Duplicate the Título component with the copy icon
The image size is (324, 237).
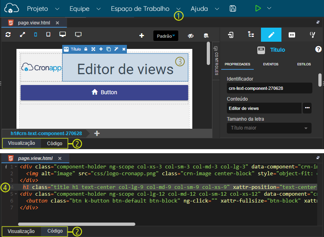pos(108,49)
